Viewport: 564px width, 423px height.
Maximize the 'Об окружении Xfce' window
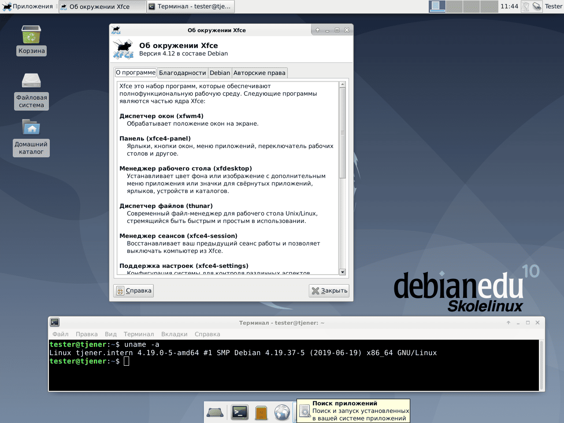pyautogui.click(x=337, y=30)
